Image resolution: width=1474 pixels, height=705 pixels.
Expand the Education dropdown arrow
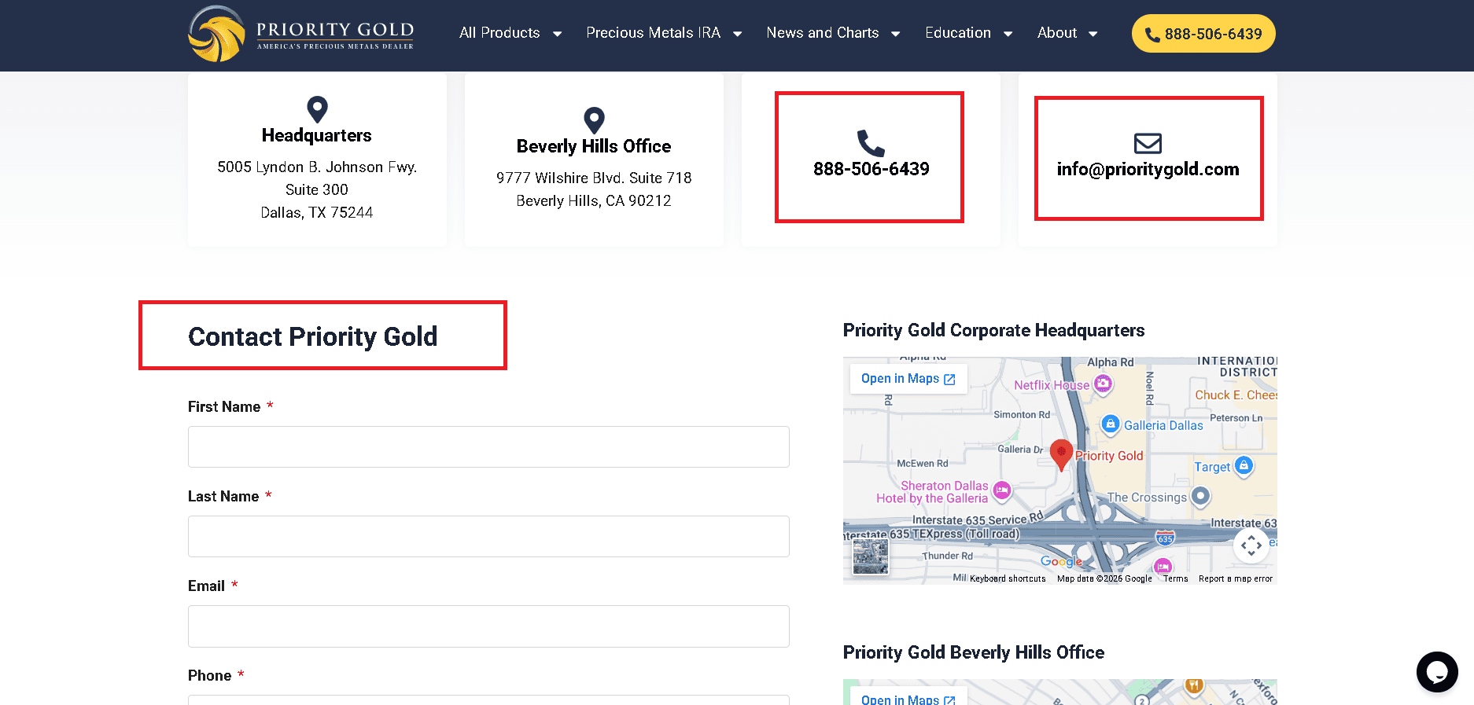coord(1008,34)
